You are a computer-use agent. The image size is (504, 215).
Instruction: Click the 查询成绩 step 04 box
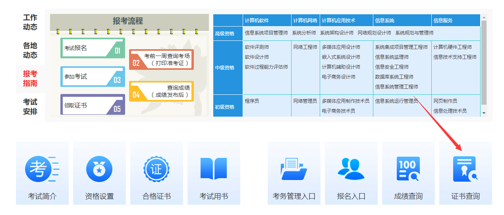(161, 91)
